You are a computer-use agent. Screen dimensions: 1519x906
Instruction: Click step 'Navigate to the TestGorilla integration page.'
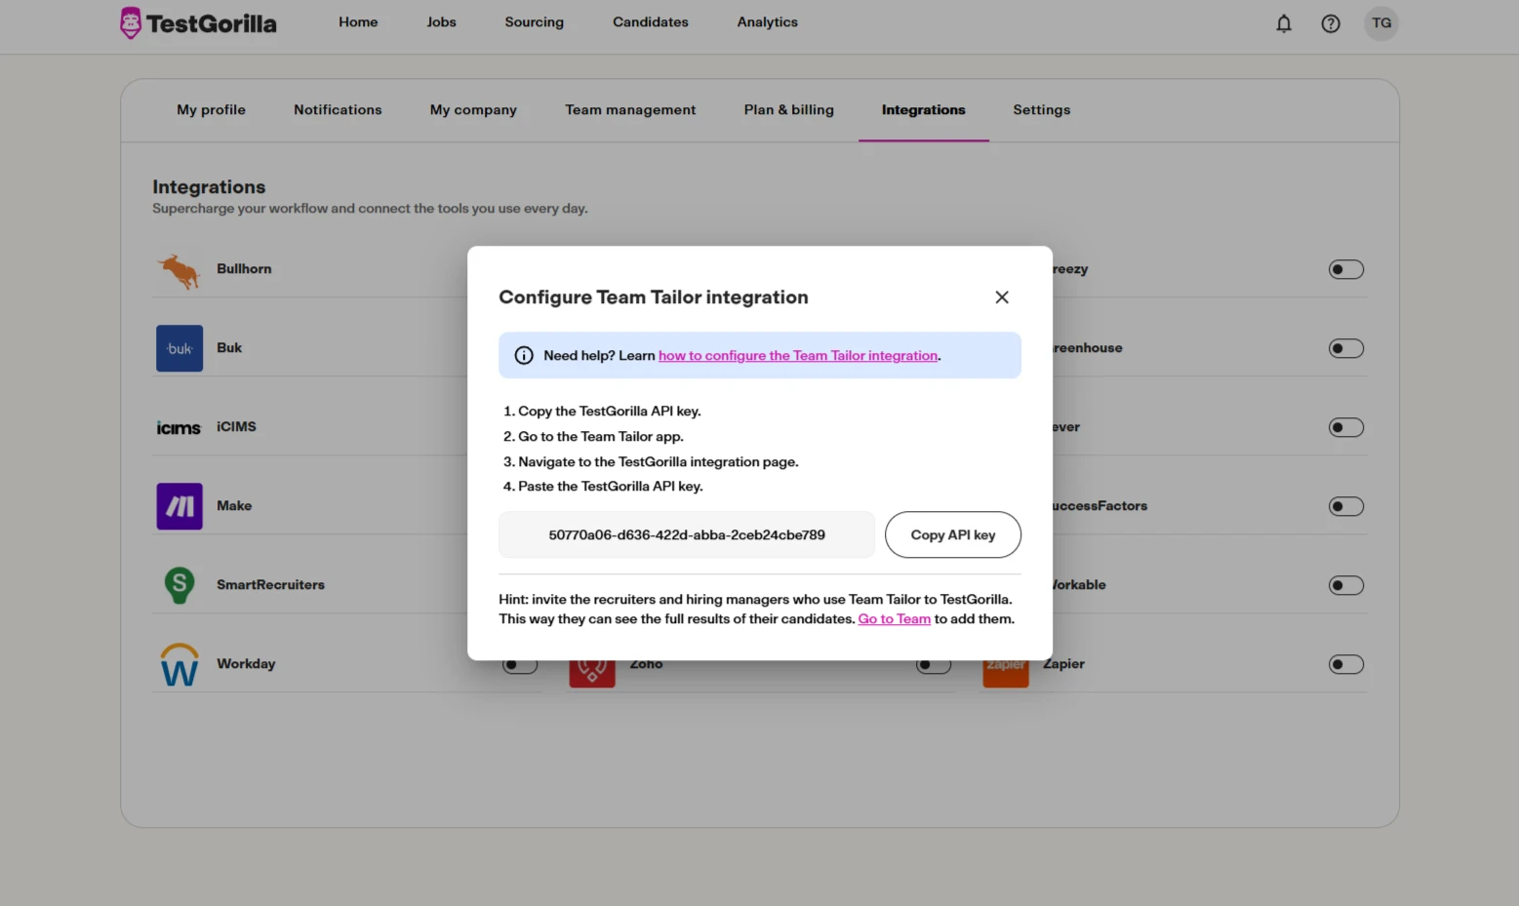click(659, 462)
